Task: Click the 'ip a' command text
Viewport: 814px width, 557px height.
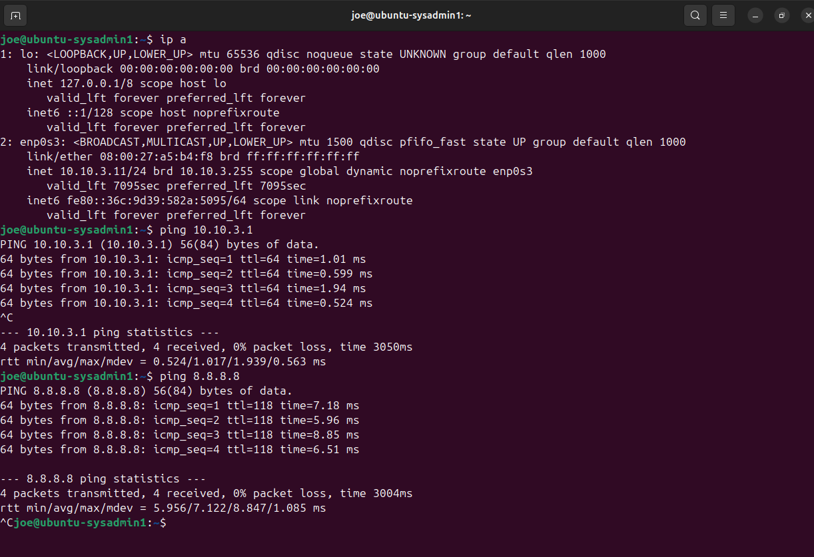Action: pyautogui.click(x=173, y=39)
